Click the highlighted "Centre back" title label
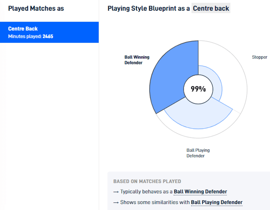270x210 pixels. [x=211, y=8]
